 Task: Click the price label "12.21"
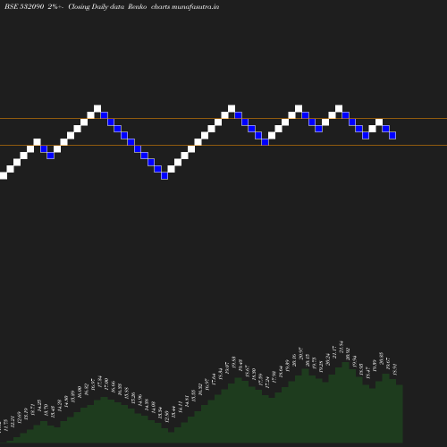pos(13,422)
